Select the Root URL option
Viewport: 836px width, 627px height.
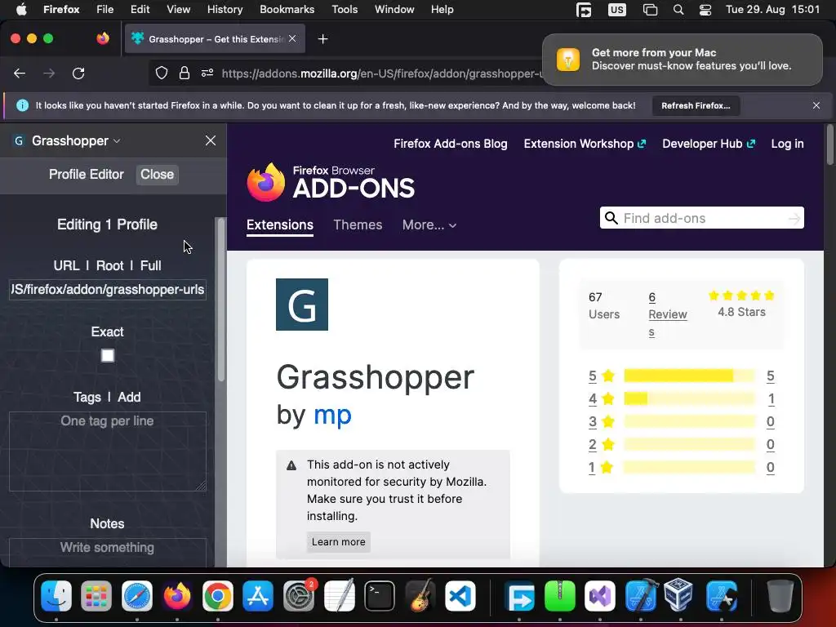point(110,265)
